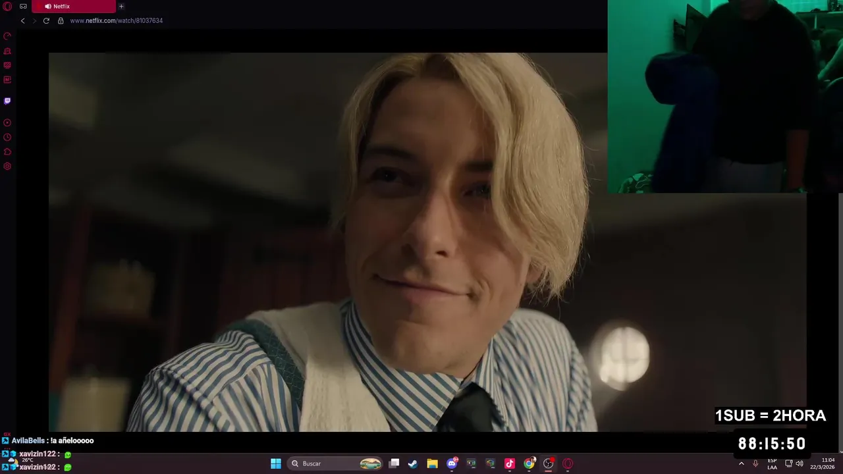Click the webcam overlay feed
Image resolution: width=843 pixels, height=474 pixels.
click(725, 97)
